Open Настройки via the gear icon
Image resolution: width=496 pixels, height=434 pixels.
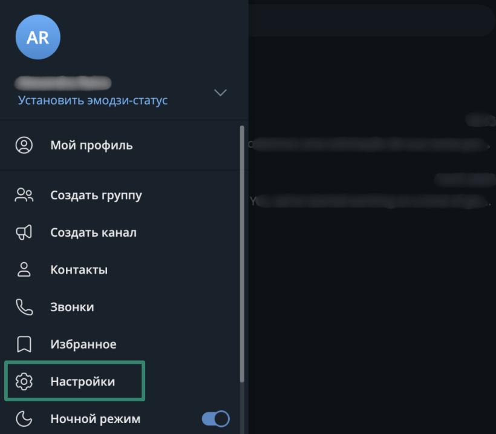24,381
